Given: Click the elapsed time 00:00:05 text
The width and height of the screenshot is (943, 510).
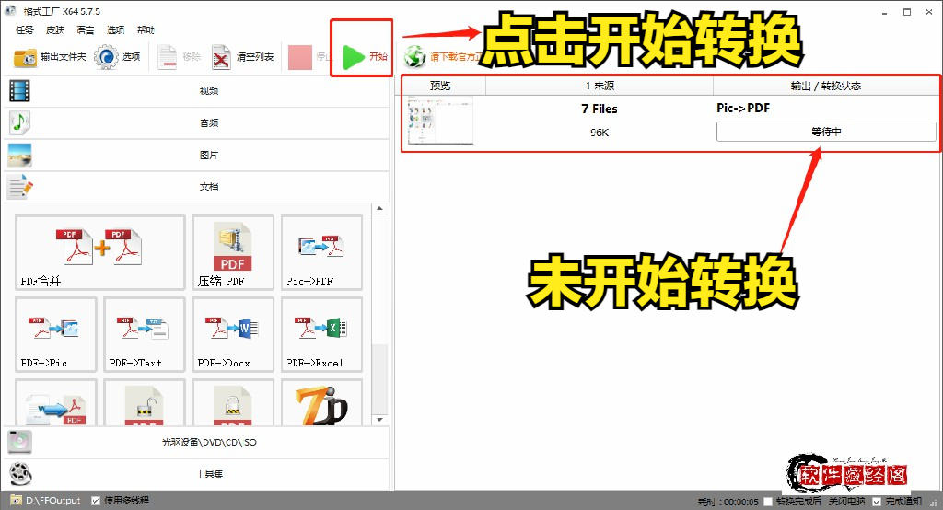Looking at the screenshot, I should 741,502.
